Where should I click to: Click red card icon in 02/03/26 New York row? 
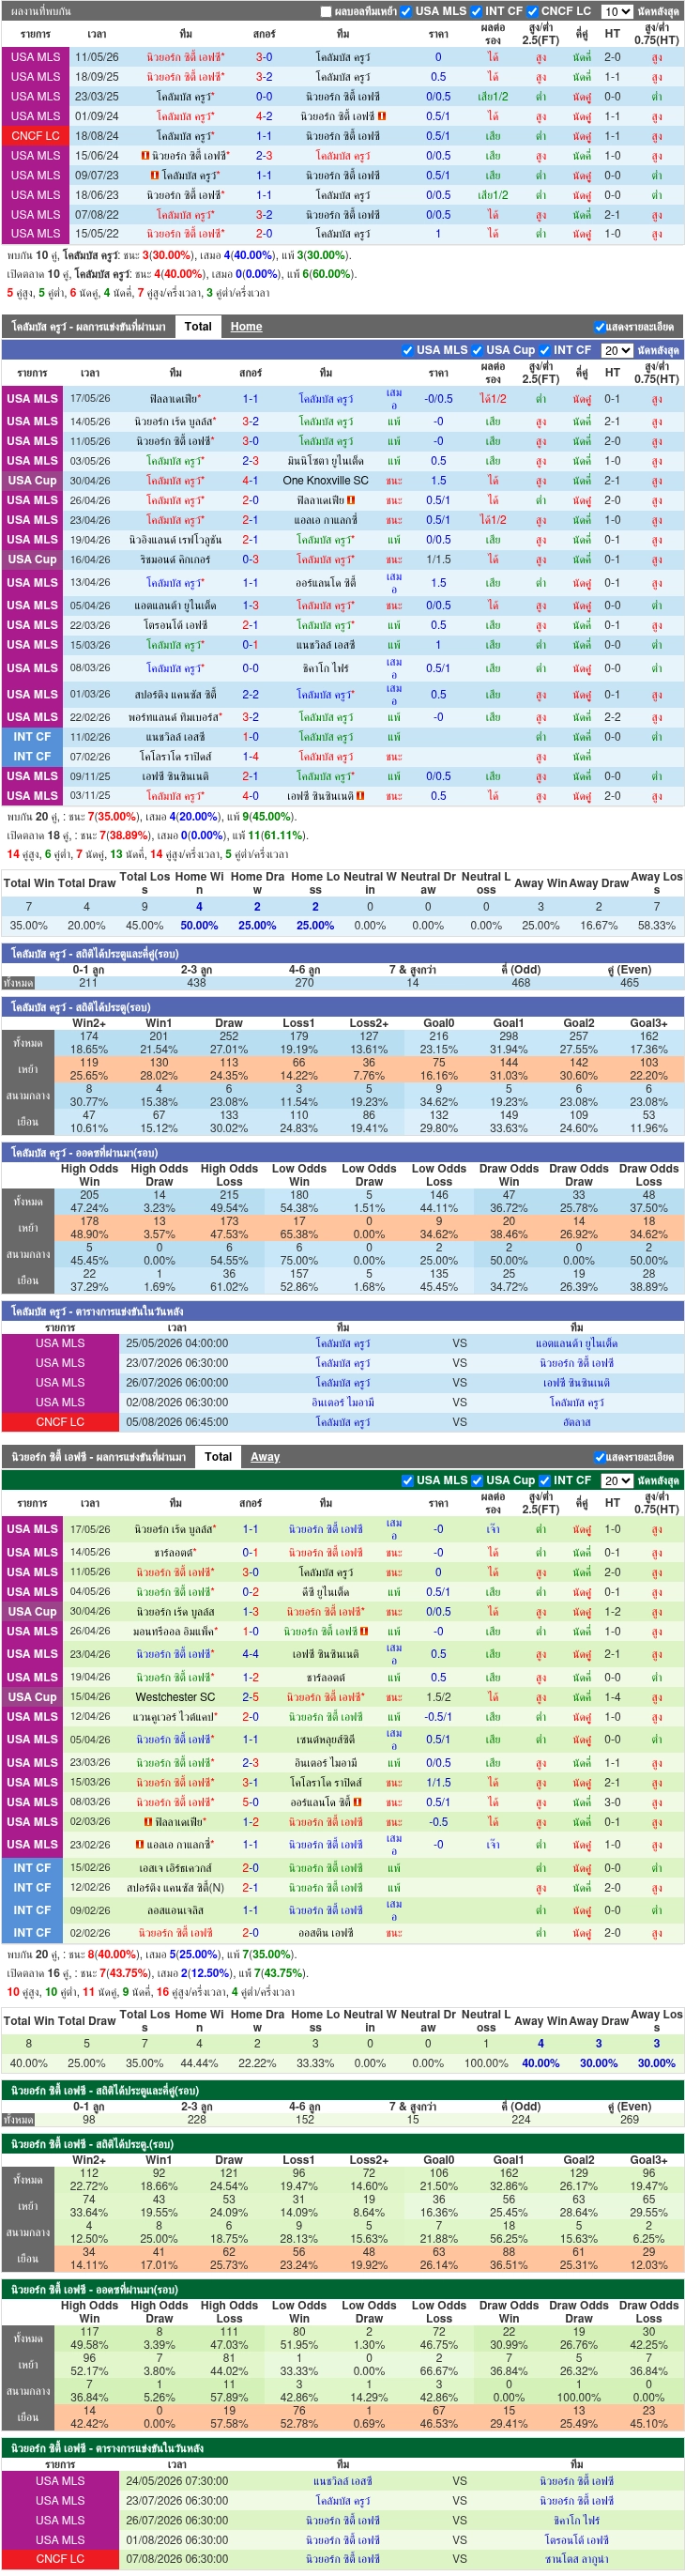coord(148,1822)
